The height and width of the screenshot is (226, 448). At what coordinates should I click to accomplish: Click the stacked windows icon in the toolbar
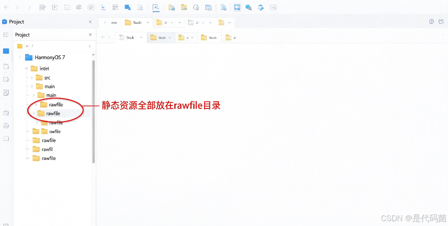click(x=208, y=7)
